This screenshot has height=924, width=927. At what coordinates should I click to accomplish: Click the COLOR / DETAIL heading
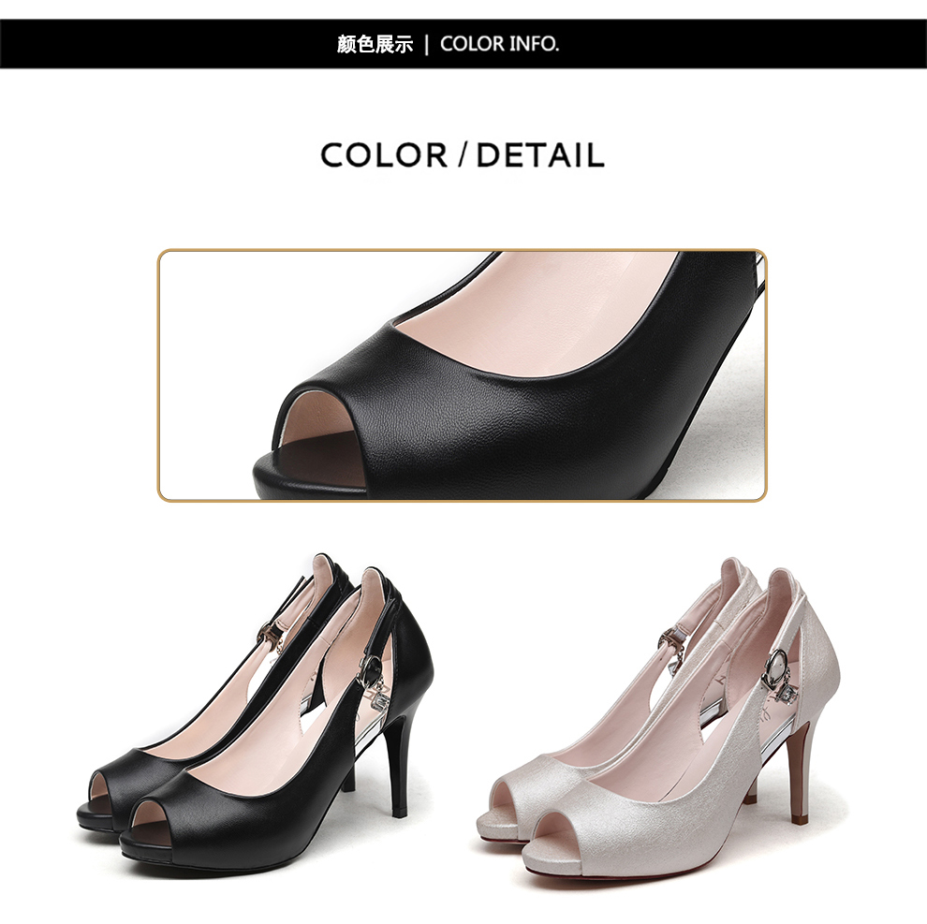[463, 154]
